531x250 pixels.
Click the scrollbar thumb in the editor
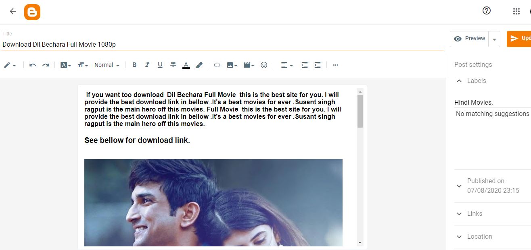pyautogui.click(x=360, y=111)
